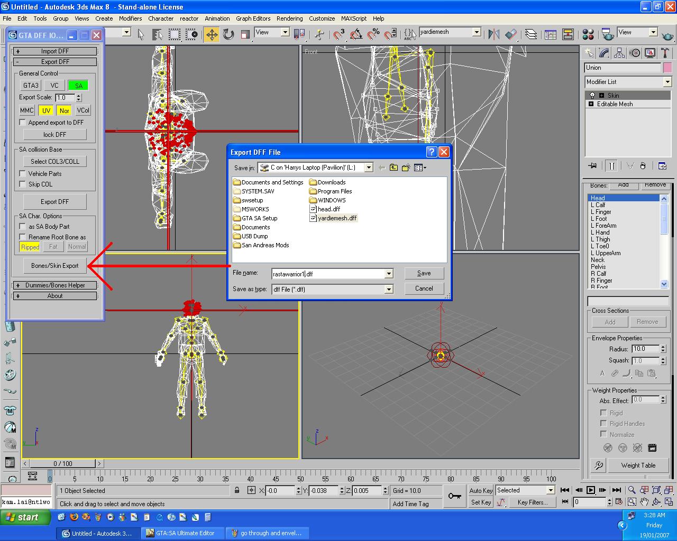Enable the Vehicle Parts checkbox
677x541 pixels.
click(22, 173)
